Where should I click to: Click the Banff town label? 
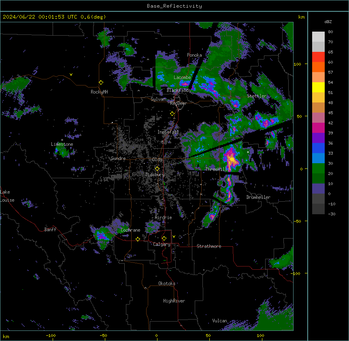(50, 230)
